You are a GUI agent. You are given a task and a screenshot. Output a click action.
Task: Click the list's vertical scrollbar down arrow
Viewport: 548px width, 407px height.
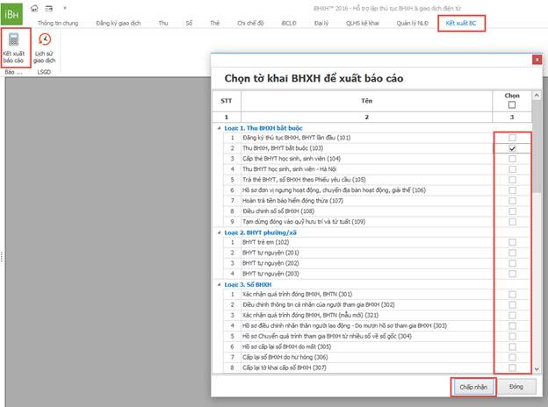pyautogui.click(x=537, y=368)
